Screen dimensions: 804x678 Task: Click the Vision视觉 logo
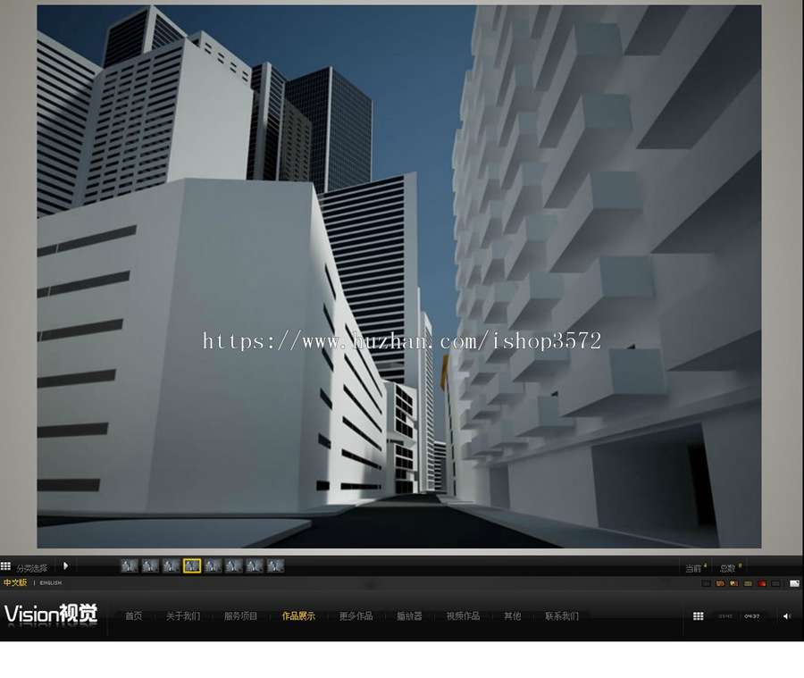(51, 614)
